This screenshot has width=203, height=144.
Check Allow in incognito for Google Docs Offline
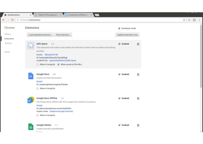37,115
